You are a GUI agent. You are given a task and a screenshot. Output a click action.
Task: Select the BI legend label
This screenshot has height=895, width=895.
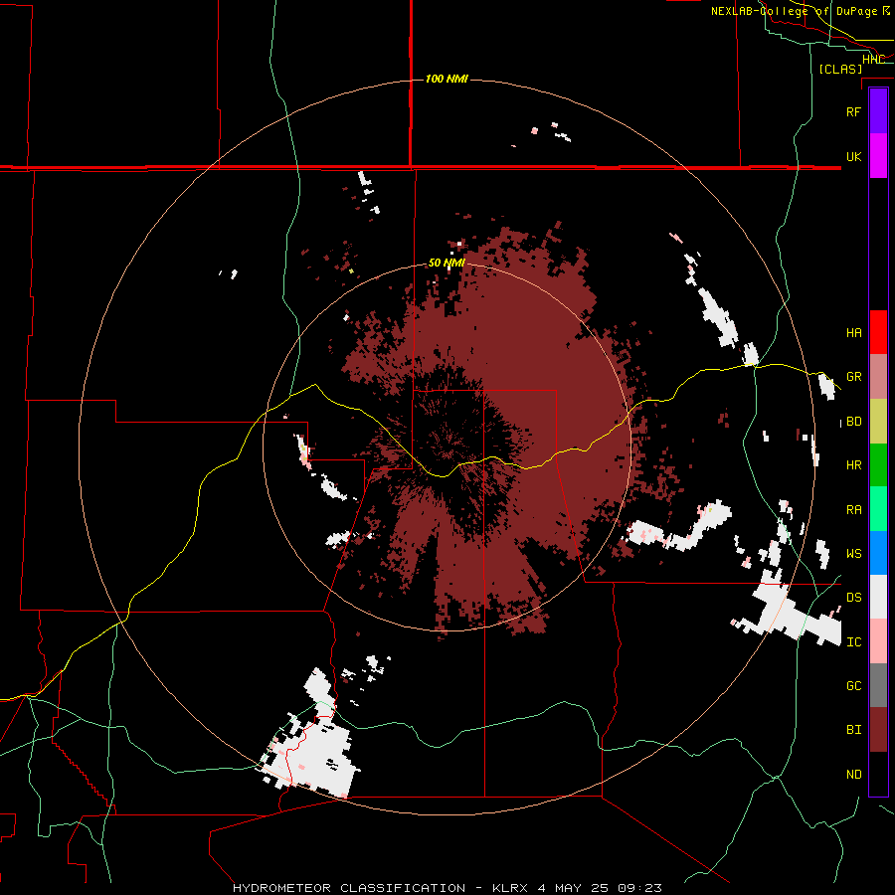(853, 730)
